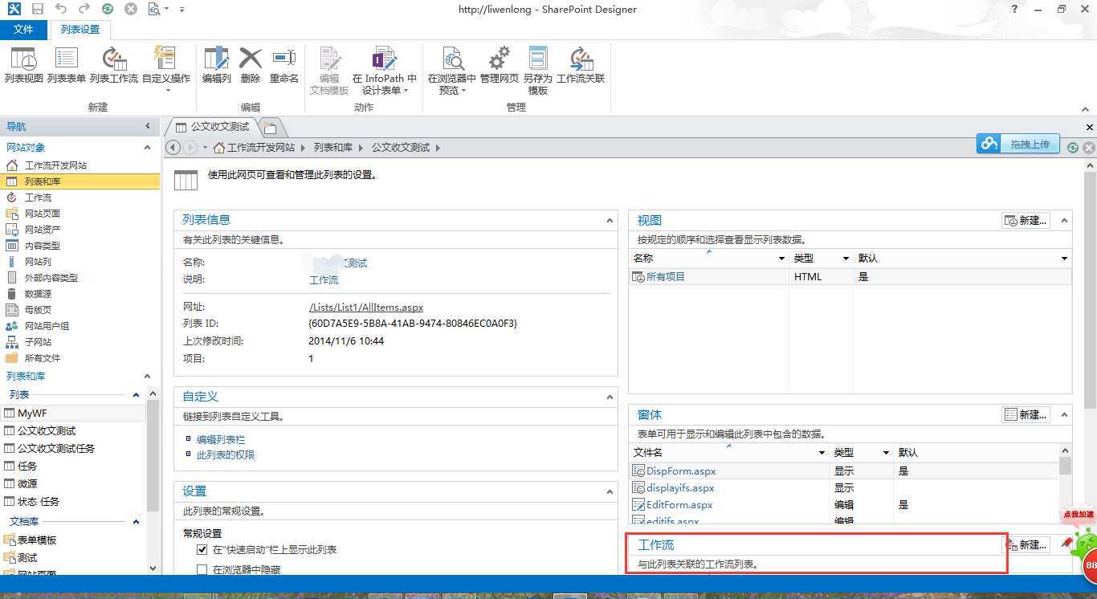Click 另存为模板 in the ribbon
The height and width of the screenshot is (599, 1097).
point(537,71)
